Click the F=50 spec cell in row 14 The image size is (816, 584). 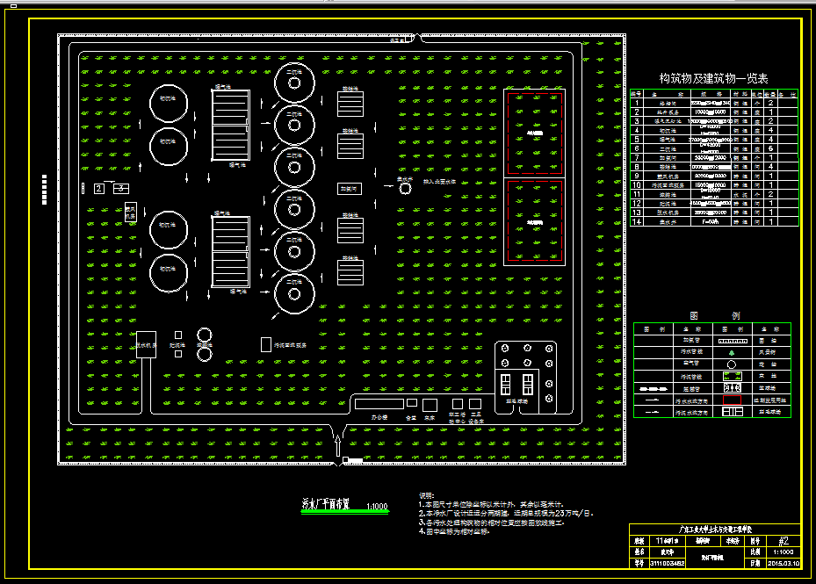[x=711, y=221]
